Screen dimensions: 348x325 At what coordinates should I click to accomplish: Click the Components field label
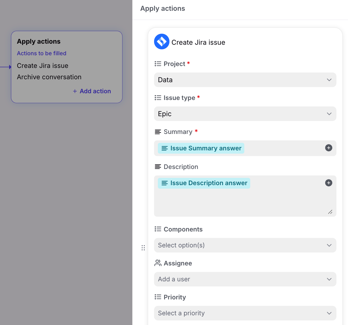(x=183, y=229)
